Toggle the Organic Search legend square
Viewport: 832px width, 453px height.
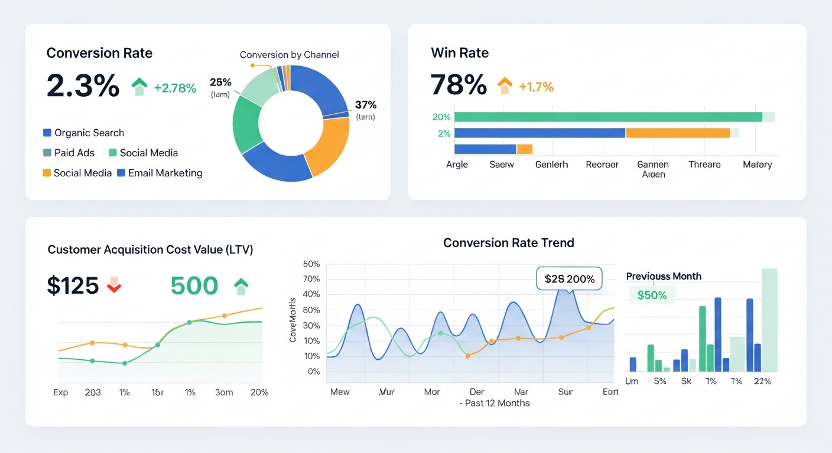(x=47, y=133)
